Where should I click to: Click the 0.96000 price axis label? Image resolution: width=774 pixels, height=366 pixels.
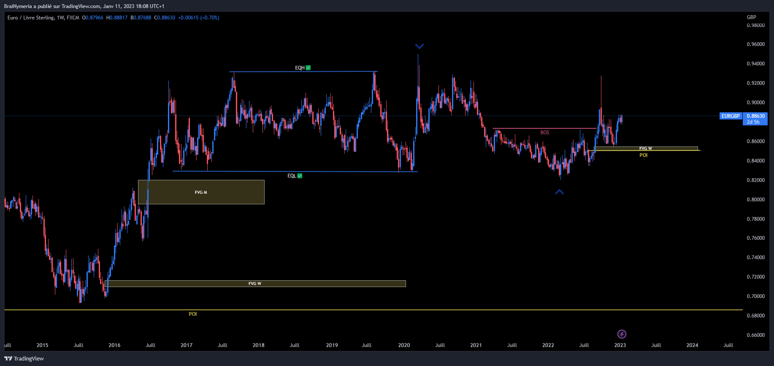click(756, 44)
